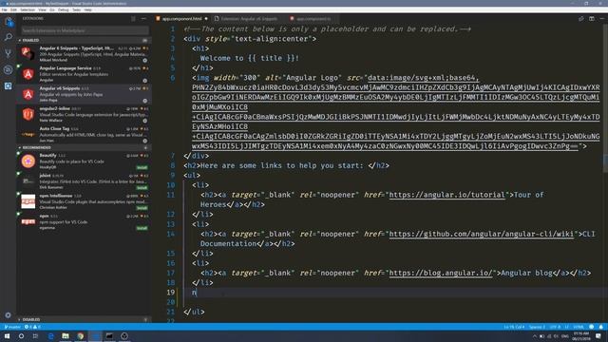Click the clear extensions results icon in the header
This screenshot has width=608, height=342.
pyautogui.click(x=133, y=19)
